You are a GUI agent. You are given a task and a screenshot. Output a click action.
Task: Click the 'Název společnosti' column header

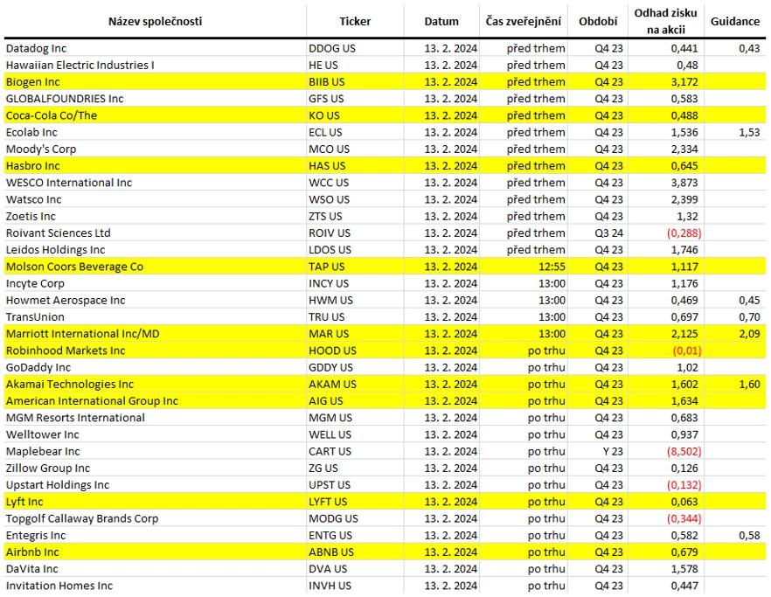(x=155, y=21)
